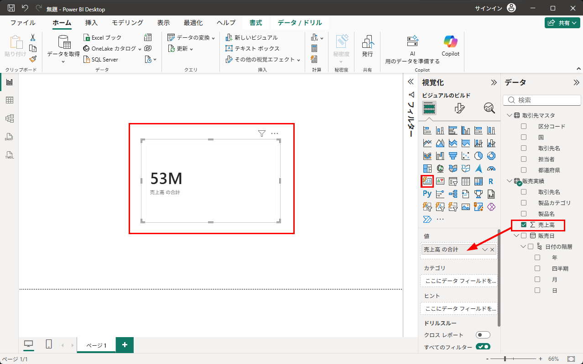
Task: Choose the pie chart visual
Action: pos(479,156)
